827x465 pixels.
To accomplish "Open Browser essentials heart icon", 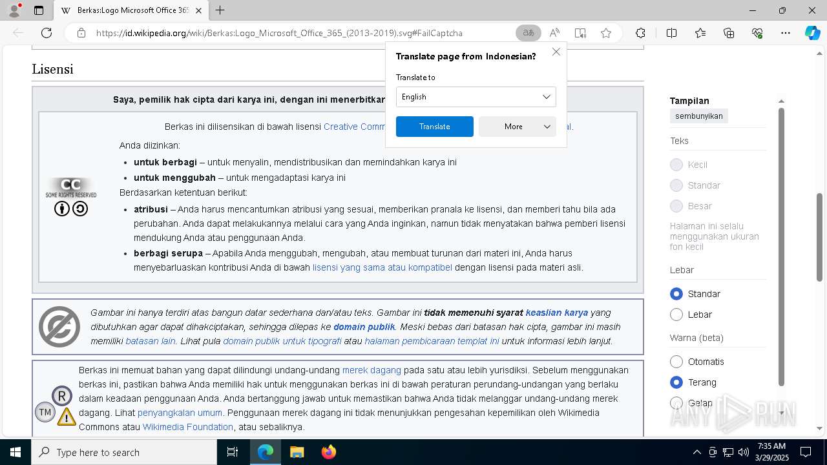I will click(757, 33).
